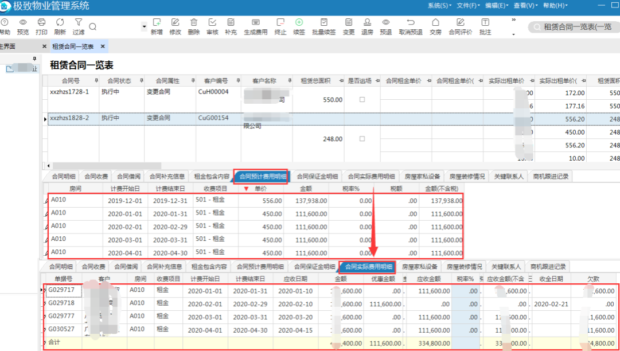This screenshot has width=620, height=351.
Task: Open 预览 preview from the toolbar
Action: [23, 26]
